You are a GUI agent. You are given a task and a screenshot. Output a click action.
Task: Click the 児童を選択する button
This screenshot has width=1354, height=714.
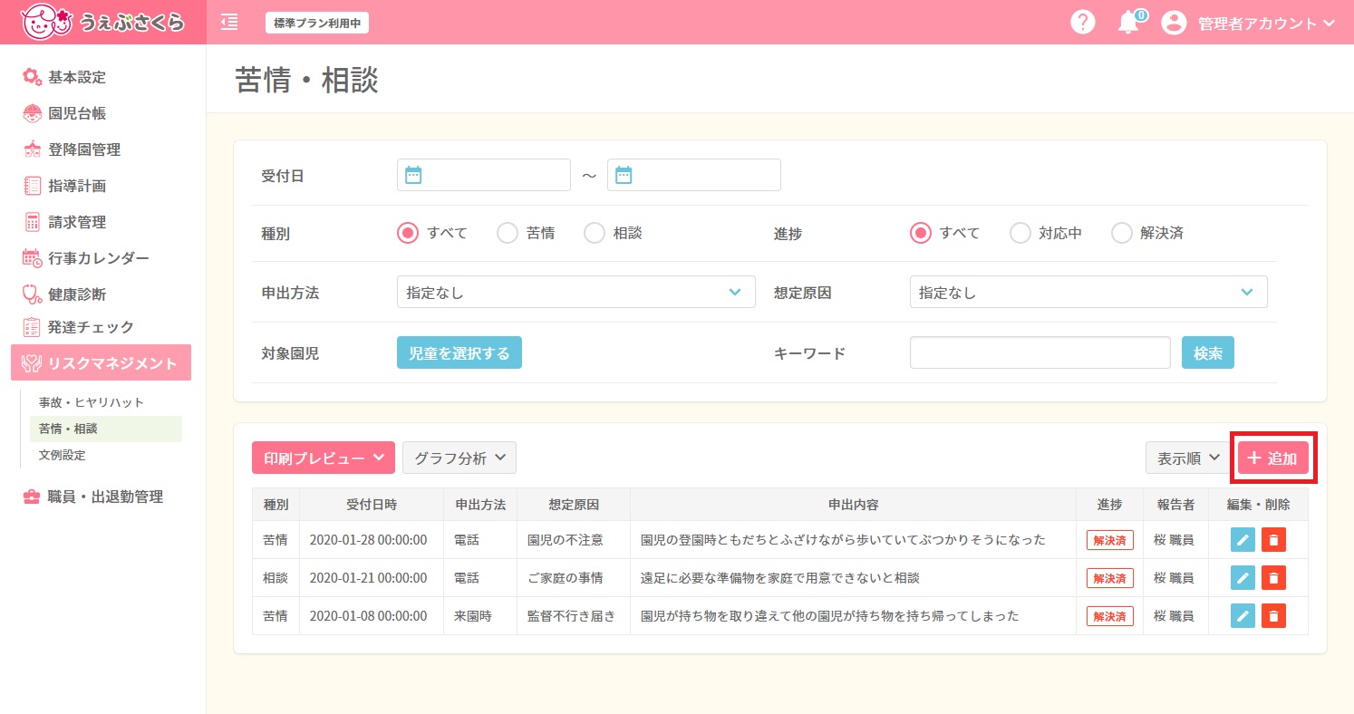point(459,352)
